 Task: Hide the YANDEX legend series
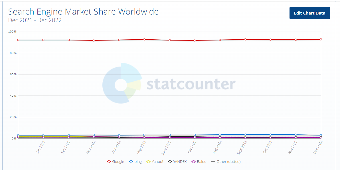[177, 161]
